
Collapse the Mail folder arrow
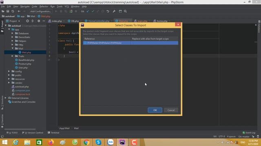(13, 48)
